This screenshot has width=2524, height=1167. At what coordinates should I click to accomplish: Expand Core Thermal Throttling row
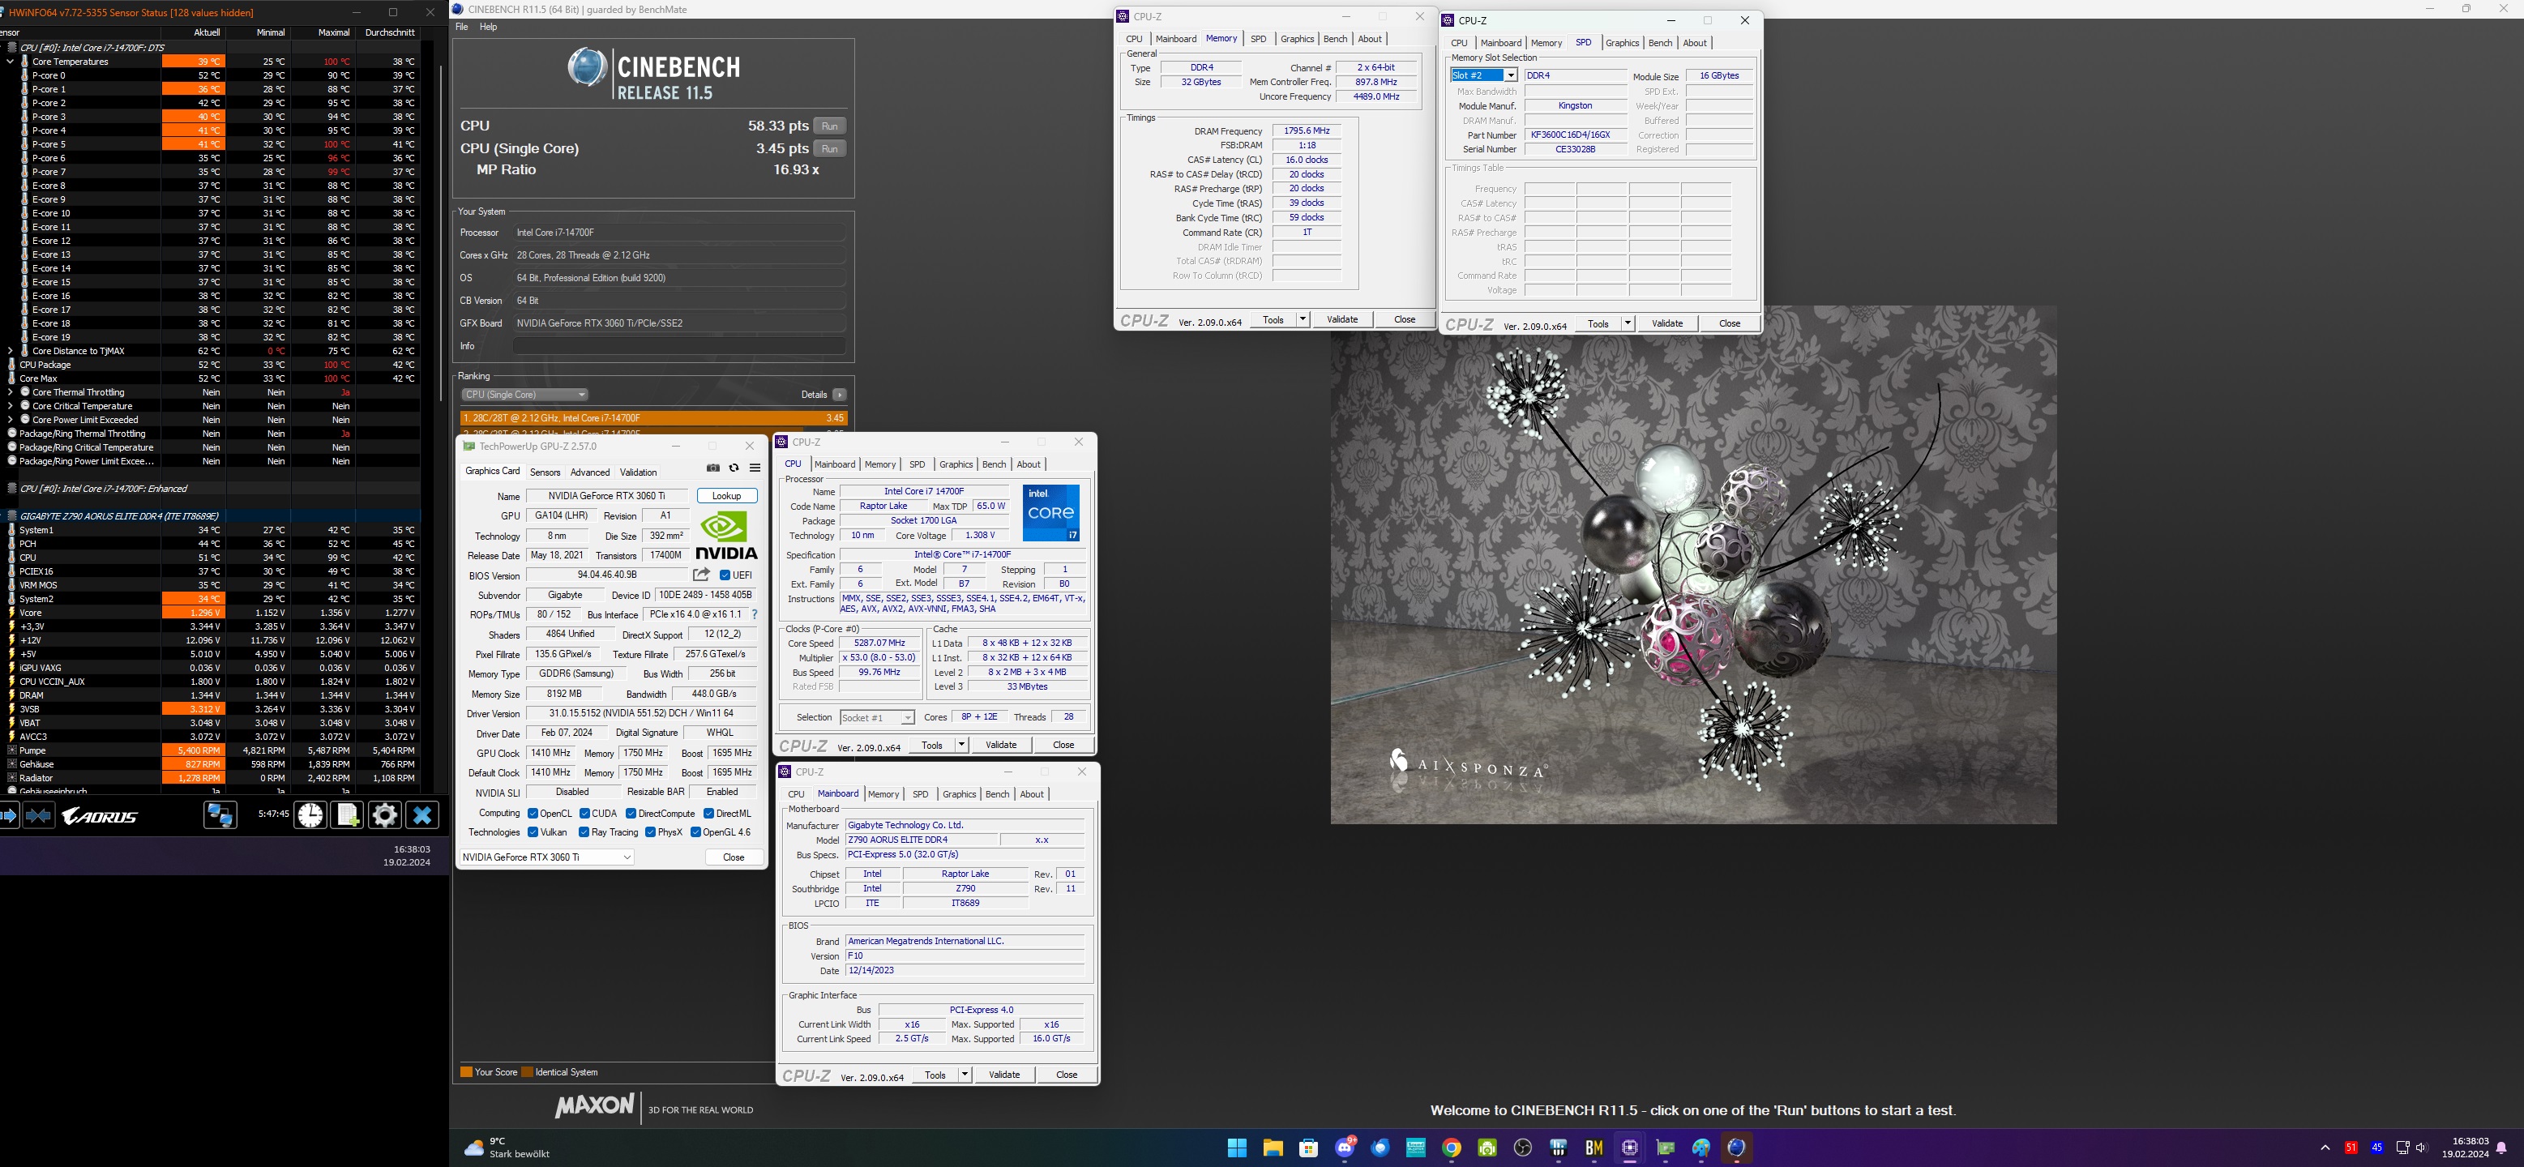click(10, 392)
